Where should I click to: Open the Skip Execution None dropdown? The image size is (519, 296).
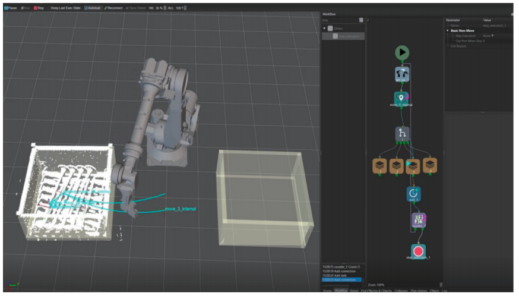click(488, 36)
